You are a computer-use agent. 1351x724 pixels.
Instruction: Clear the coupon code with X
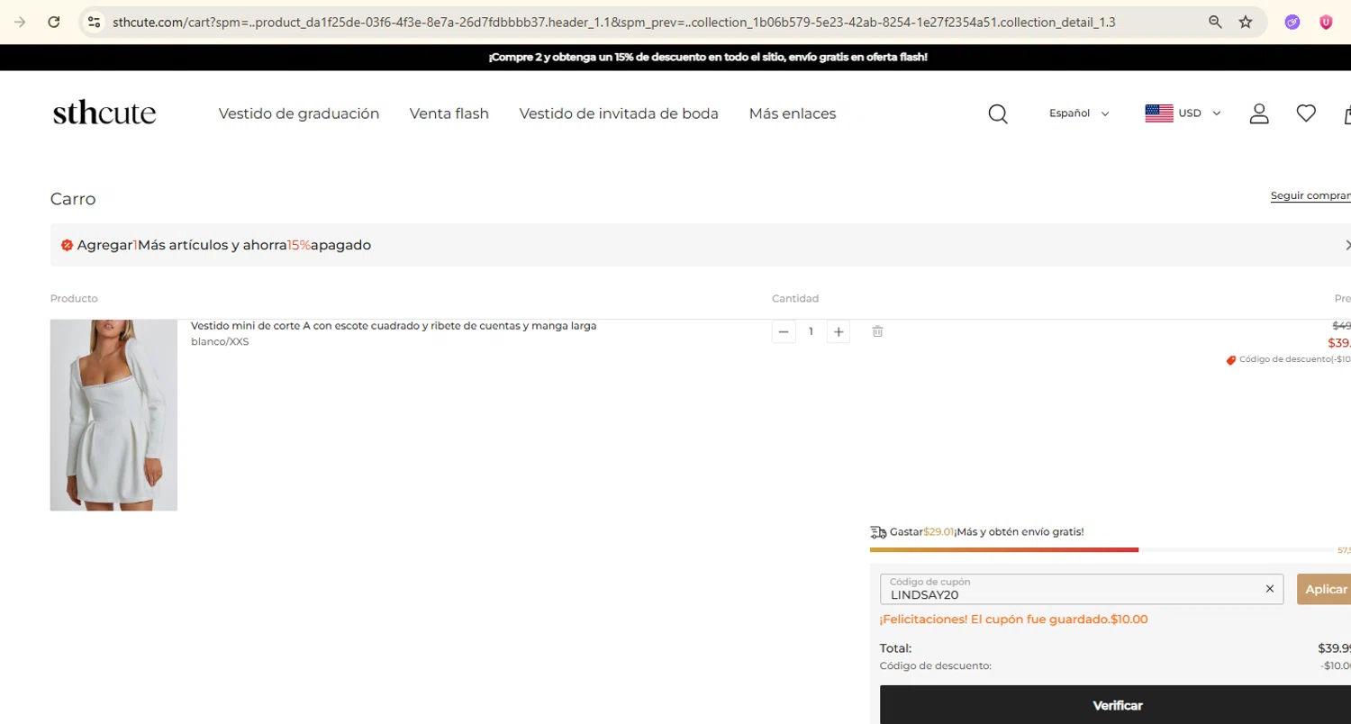click(x=1270, y=589)
